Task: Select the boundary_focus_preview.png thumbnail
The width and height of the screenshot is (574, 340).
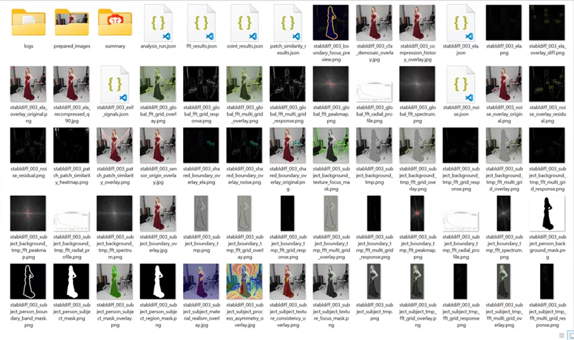Action: pos(331,23)
